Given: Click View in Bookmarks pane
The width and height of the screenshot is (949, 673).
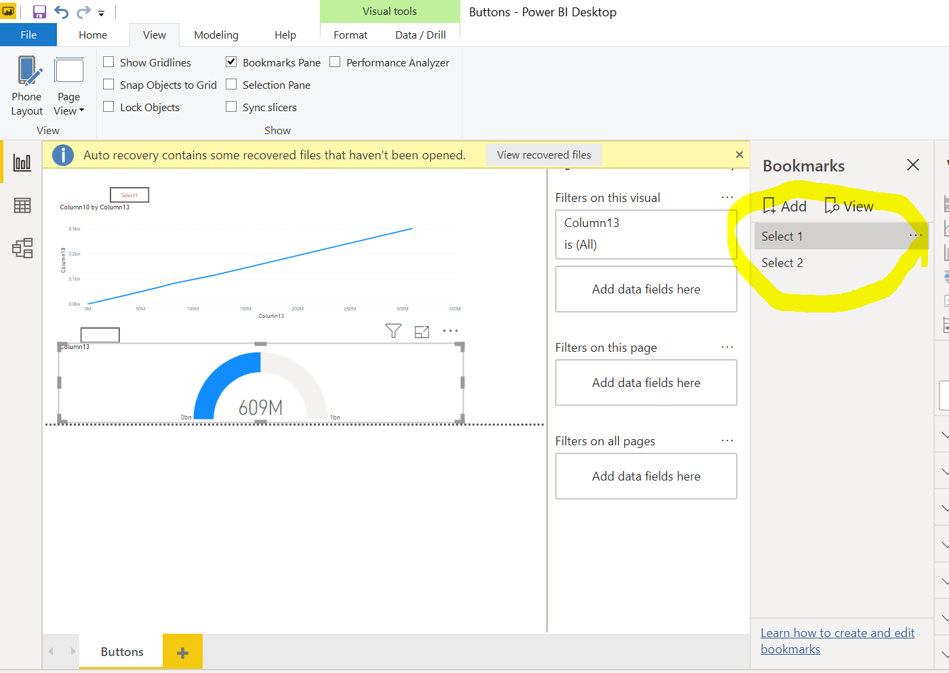Looking at the screenshot, I should 849,206.
